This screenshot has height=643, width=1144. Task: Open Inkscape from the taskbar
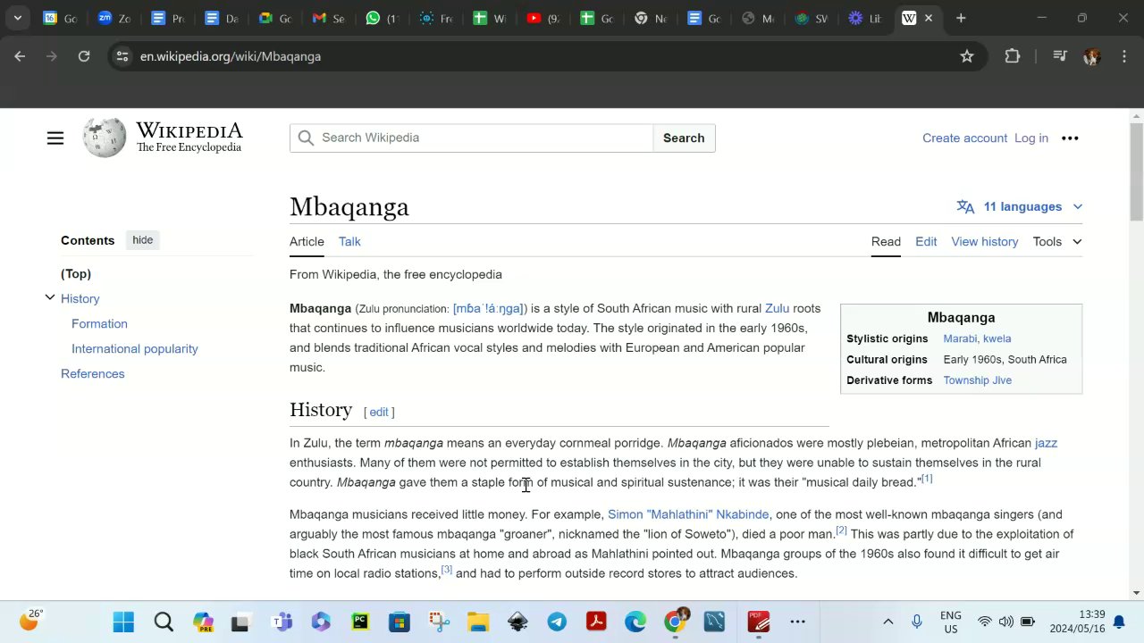pos(517,622)
